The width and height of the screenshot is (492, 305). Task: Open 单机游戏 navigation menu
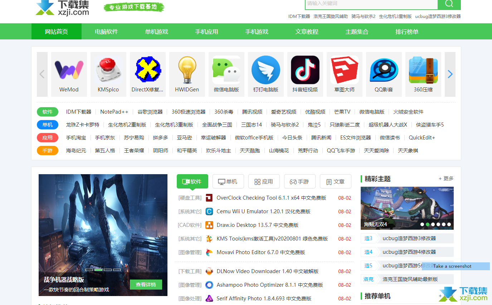click(156, 32)
